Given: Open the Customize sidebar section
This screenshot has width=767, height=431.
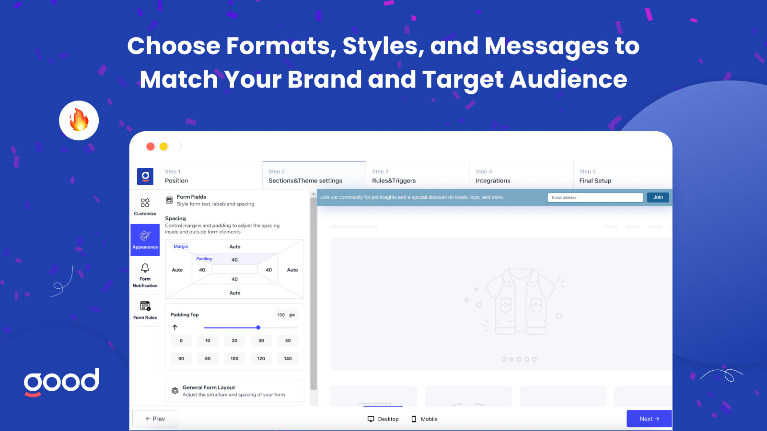Looking at the screenshot, I should [145, 207].
